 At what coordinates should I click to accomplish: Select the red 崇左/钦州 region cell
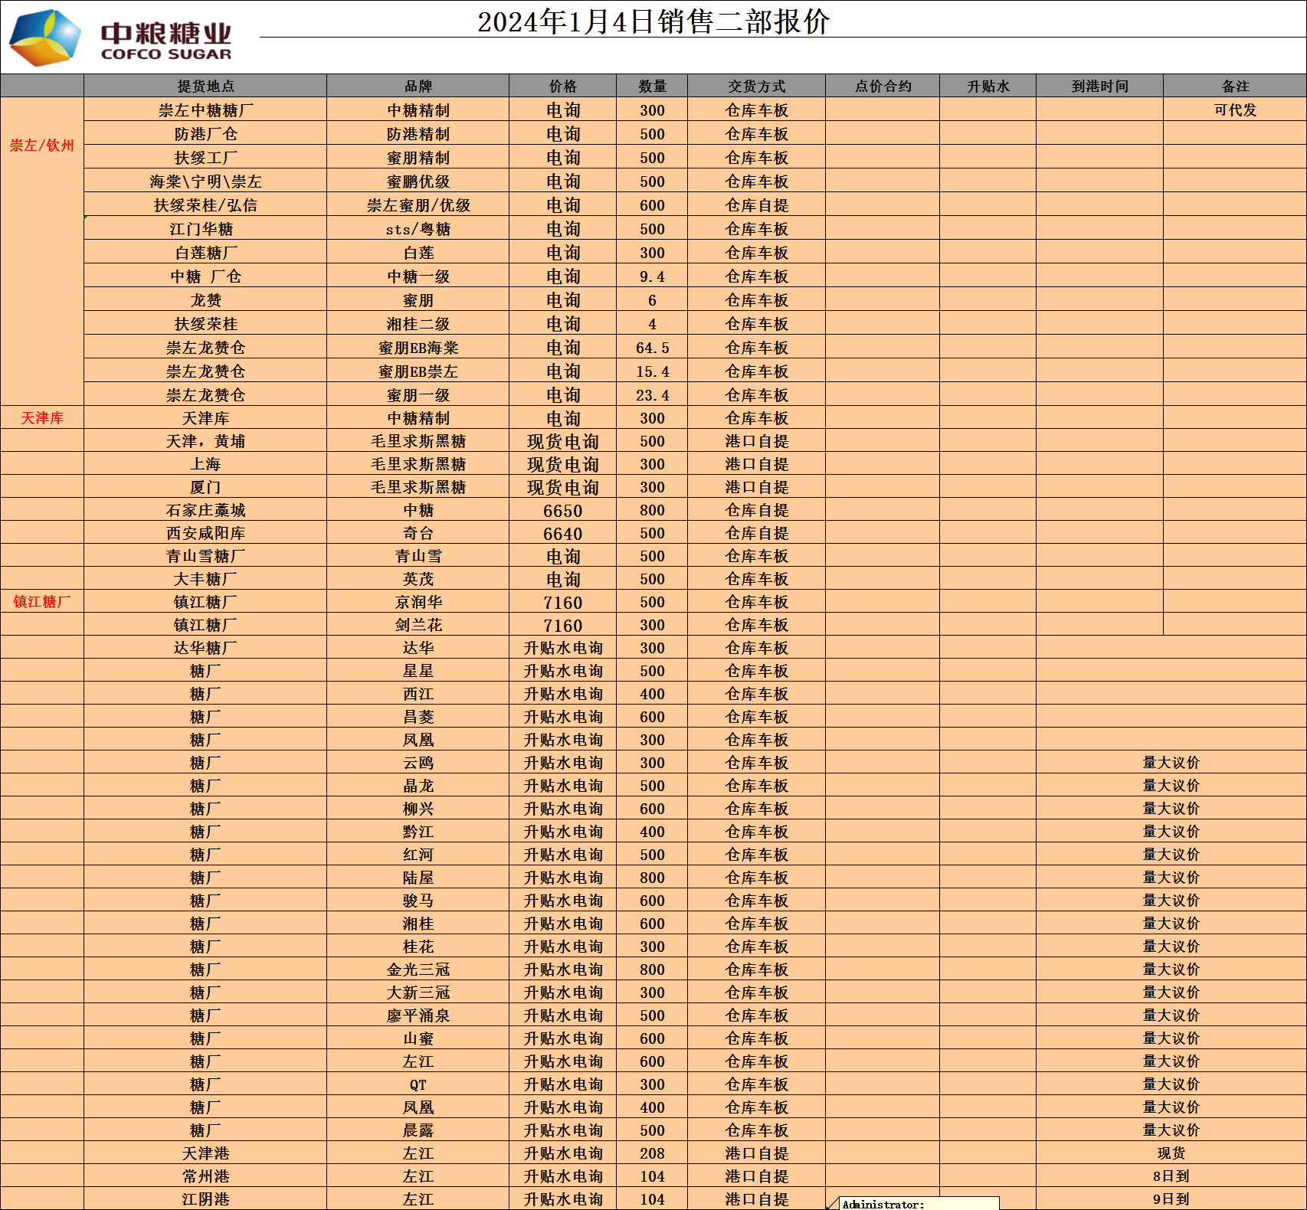[42, 146]
